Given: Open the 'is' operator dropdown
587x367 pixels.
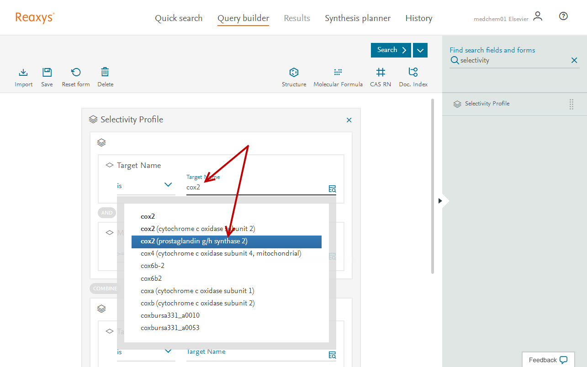Looking at the screenshot, I should click(145, 185).
